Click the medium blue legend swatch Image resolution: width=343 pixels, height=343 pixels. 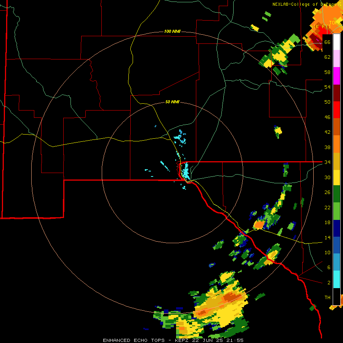[337, 245]
